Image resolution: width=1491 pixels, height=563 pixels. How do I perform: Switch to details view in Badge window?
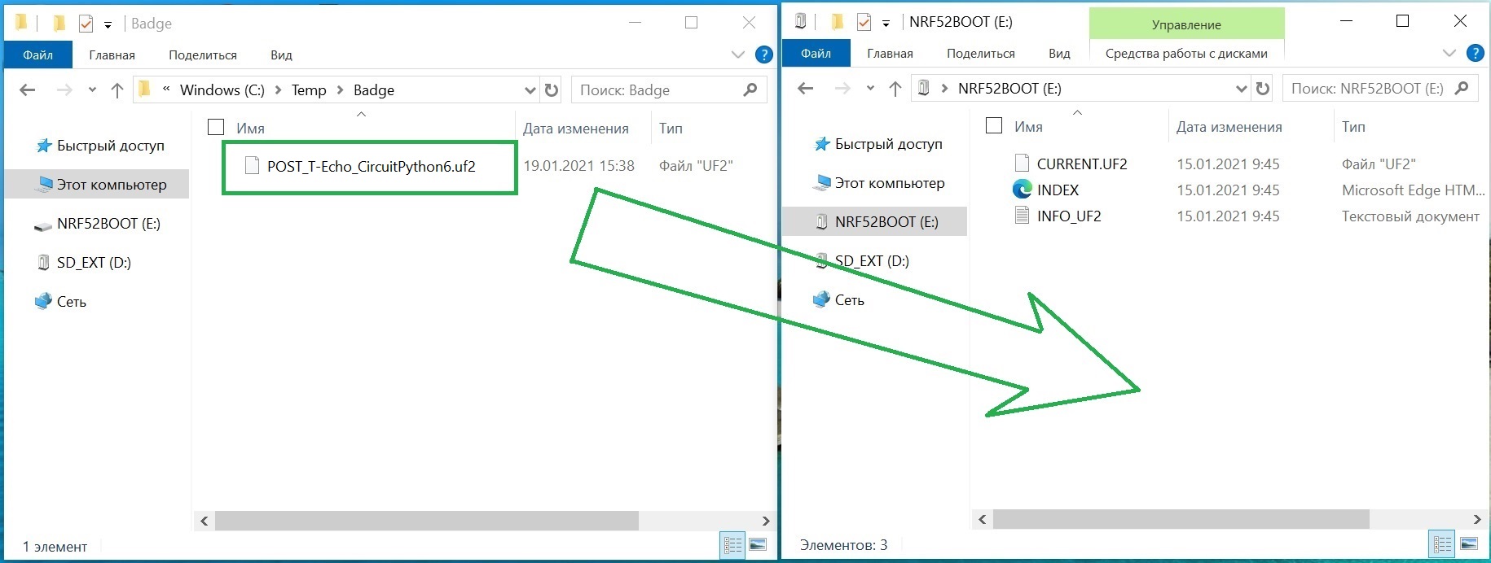pos(733,545)
